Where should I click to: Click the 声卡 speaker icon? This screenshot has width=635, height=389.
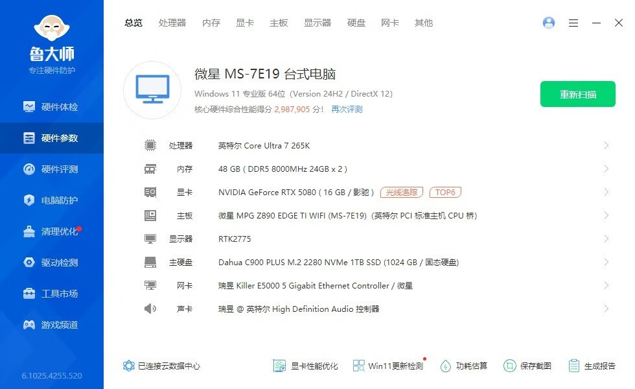click(x=150, y=309)
